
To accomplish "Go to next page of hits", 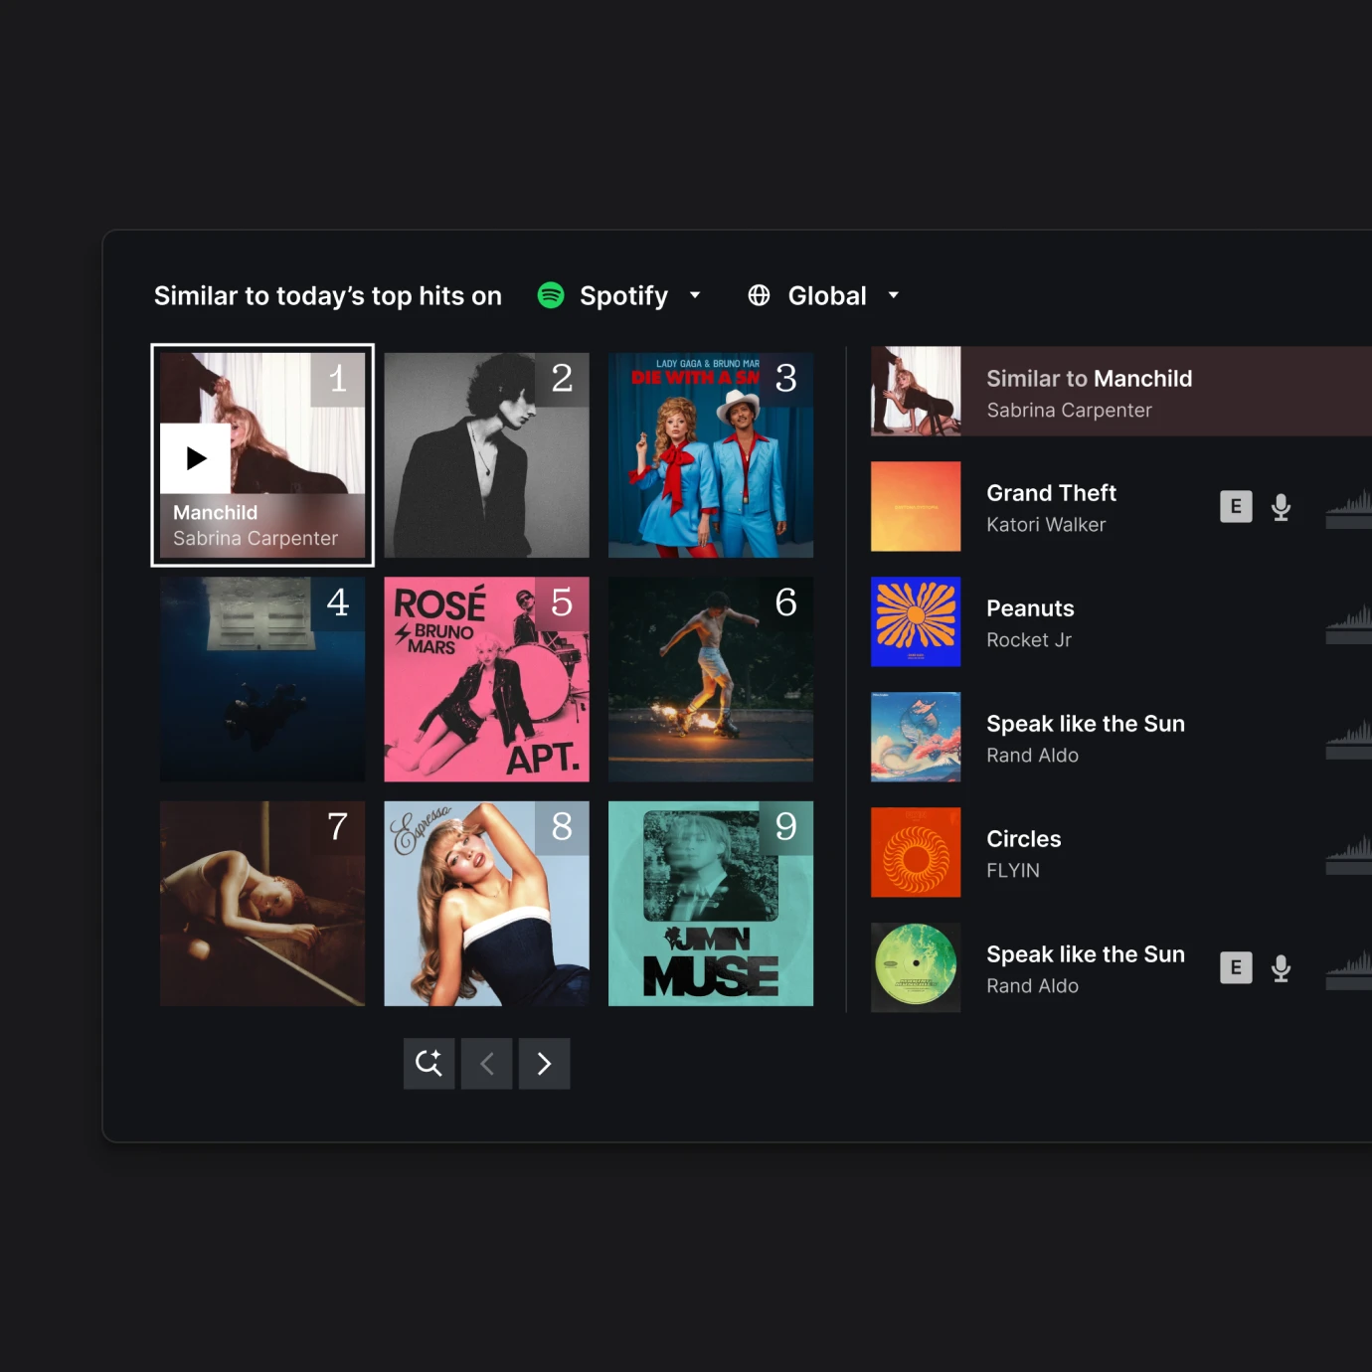I will coord(545,1064).
